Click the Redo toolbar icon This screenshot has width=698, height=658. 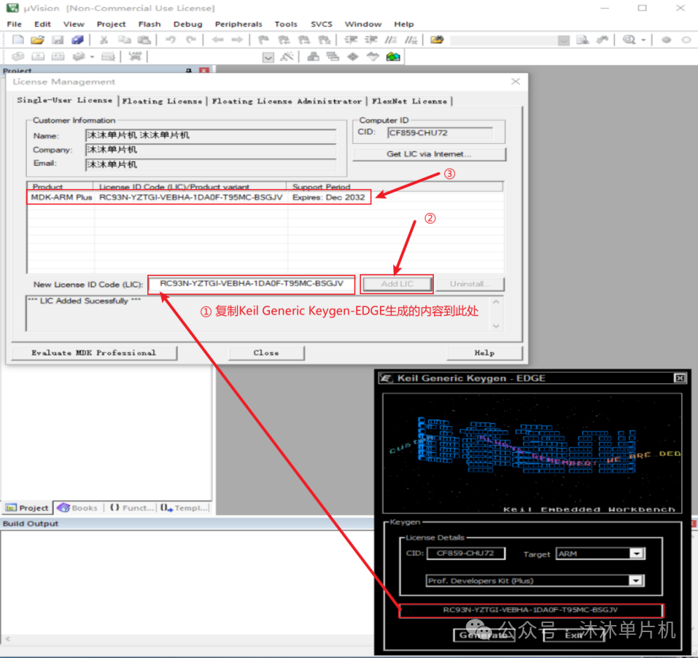pyautogui.click(x=191, y=40)
